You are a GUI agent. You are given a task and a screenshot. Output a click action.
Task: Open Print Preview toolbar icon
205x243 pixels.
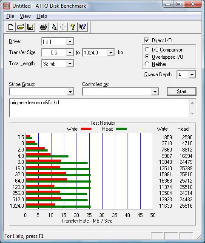point(53,27)
